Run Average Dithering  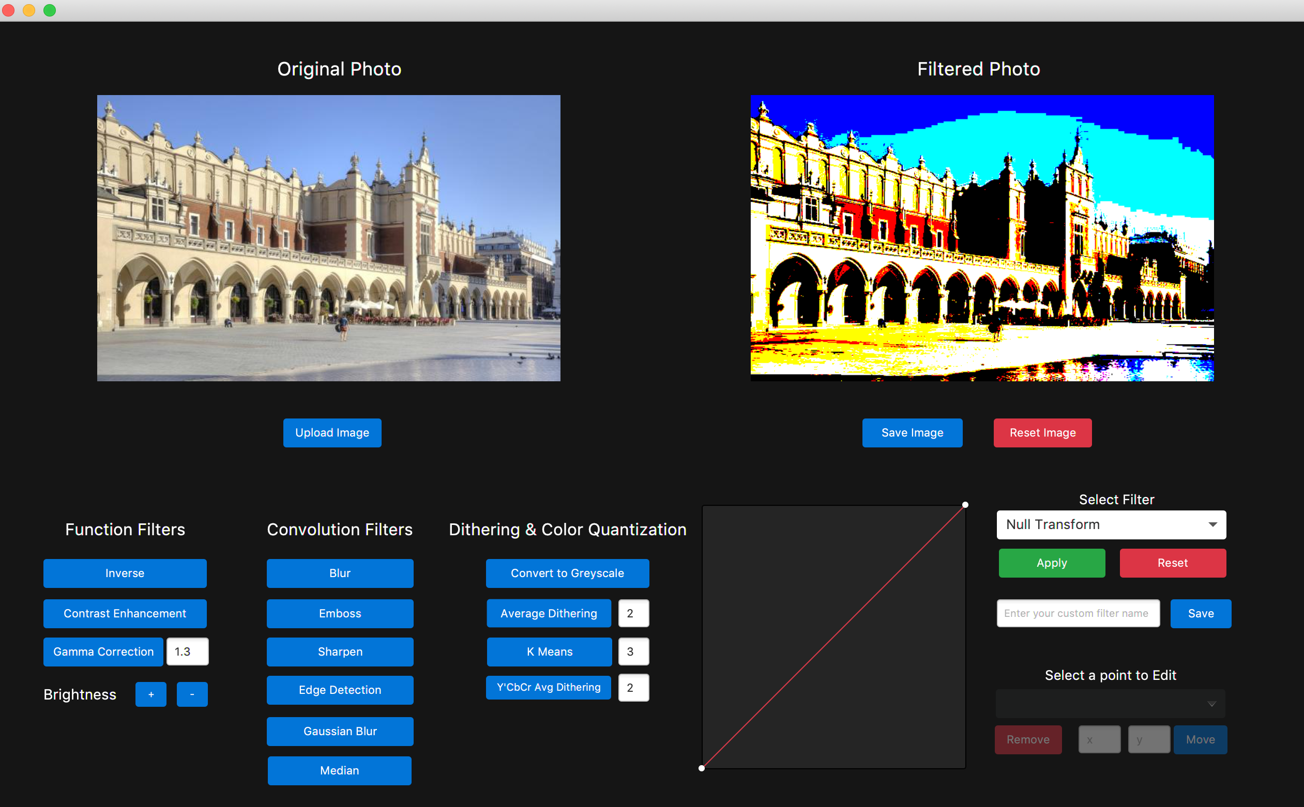click(x=549, y=613)
